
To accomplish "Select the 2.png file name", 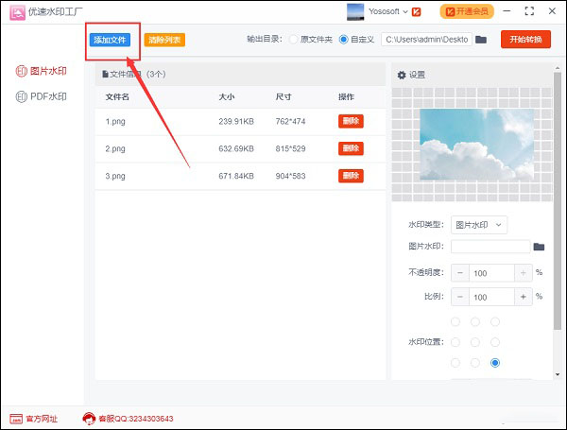I will click(x=115, y=148).
